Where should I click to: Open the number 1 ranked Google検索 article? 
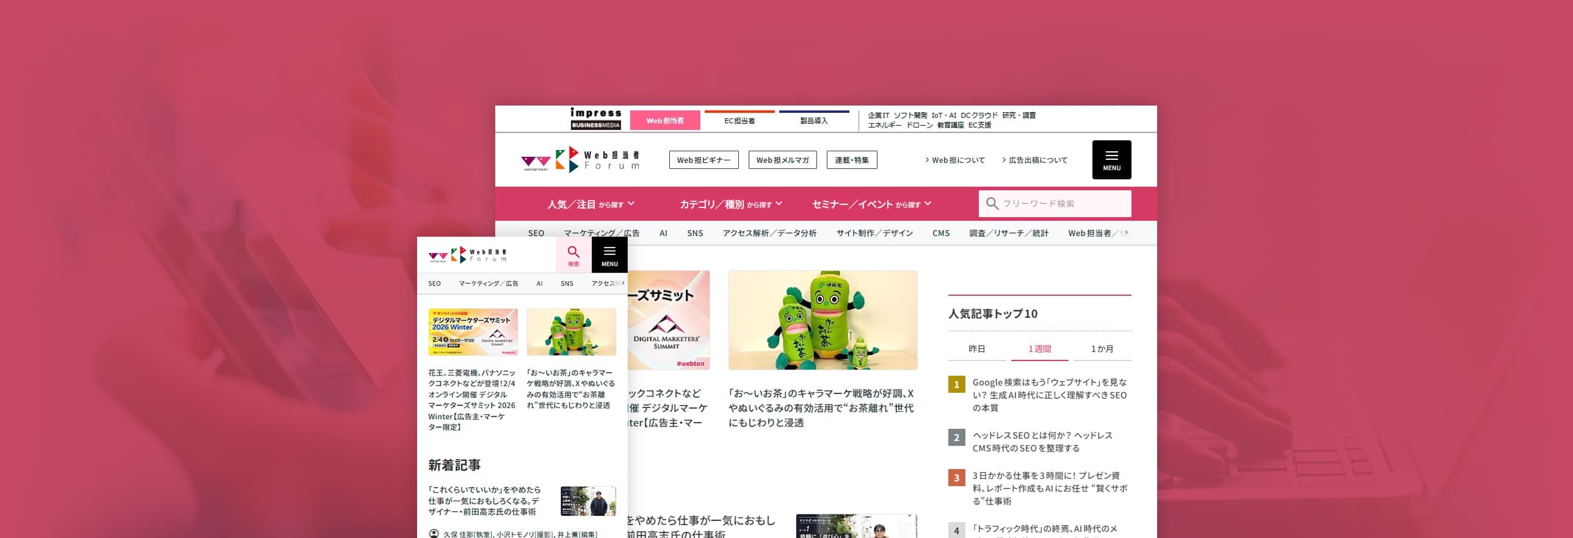point(1048,395)
